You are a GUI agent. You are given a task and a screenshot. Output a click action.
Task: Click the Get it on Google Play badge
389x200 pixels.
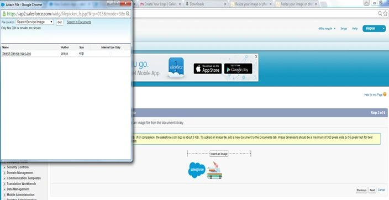tap(238, 69)
